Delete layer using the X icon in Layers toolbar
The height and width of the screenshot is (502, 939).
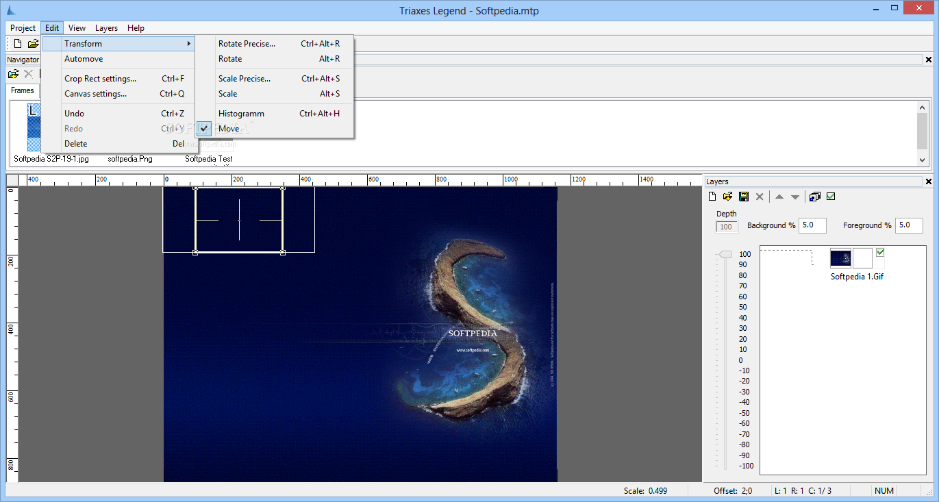[760, 197]
